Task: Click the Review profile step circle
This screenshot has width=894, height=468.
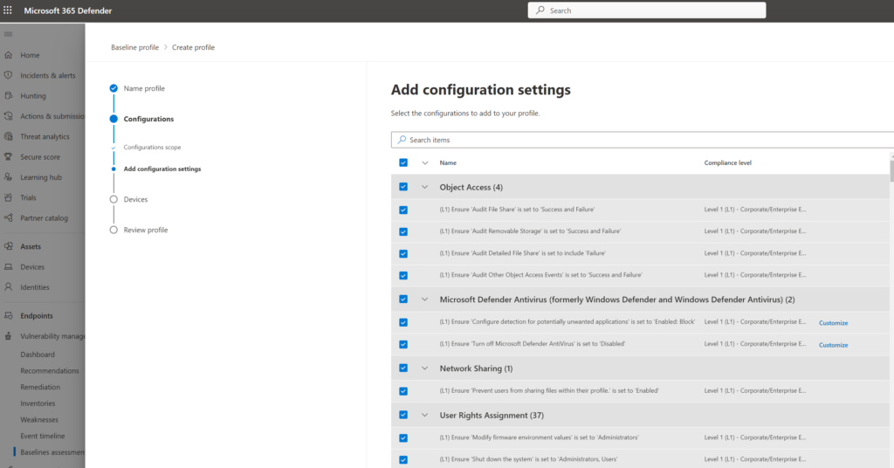Action: (x=113, y=230)
